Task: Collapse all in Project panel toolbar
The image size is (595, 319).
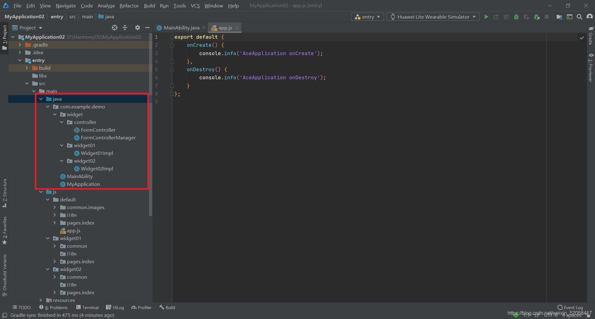Action: 125,28
